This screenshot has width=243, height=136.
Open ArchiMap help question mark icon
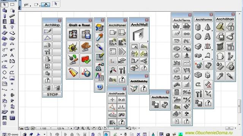(x=47, y=80)
